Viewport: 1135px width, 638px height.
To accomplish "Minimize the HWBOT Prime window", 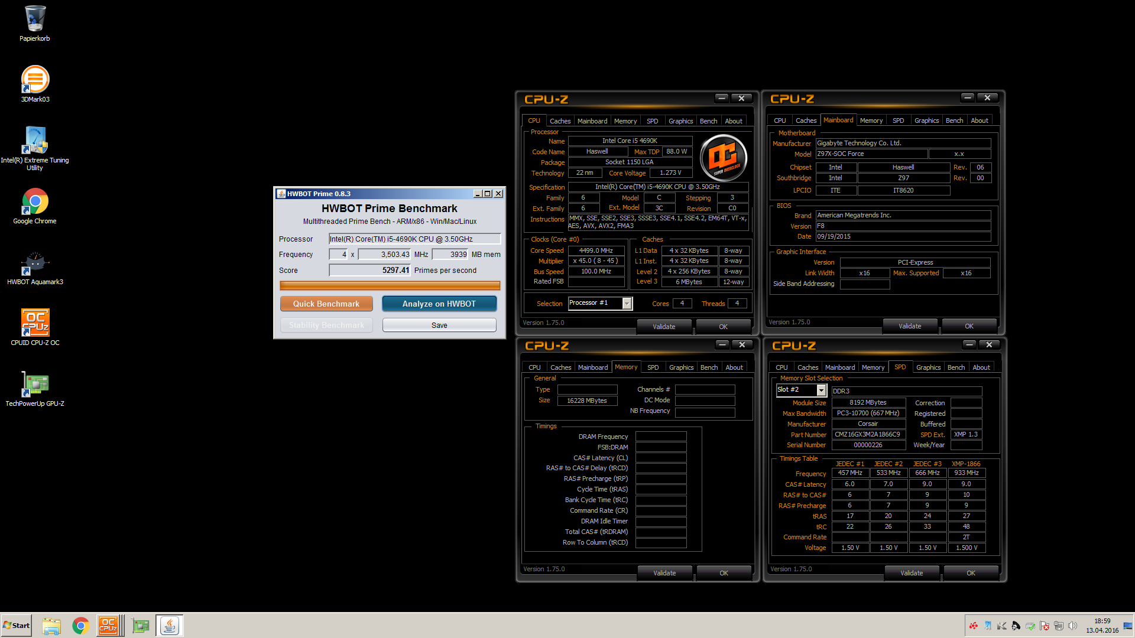I will [478, 194].
